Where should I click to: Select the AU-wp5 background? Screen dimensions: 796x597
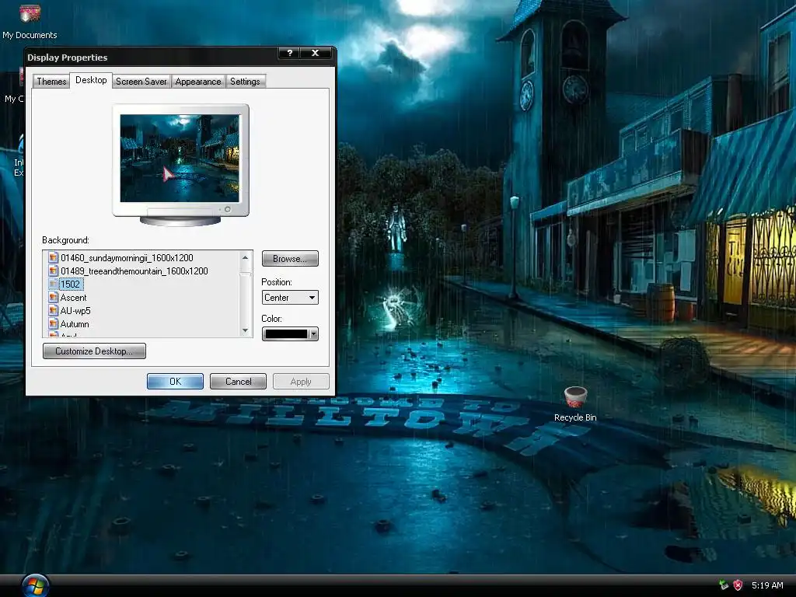75,311
